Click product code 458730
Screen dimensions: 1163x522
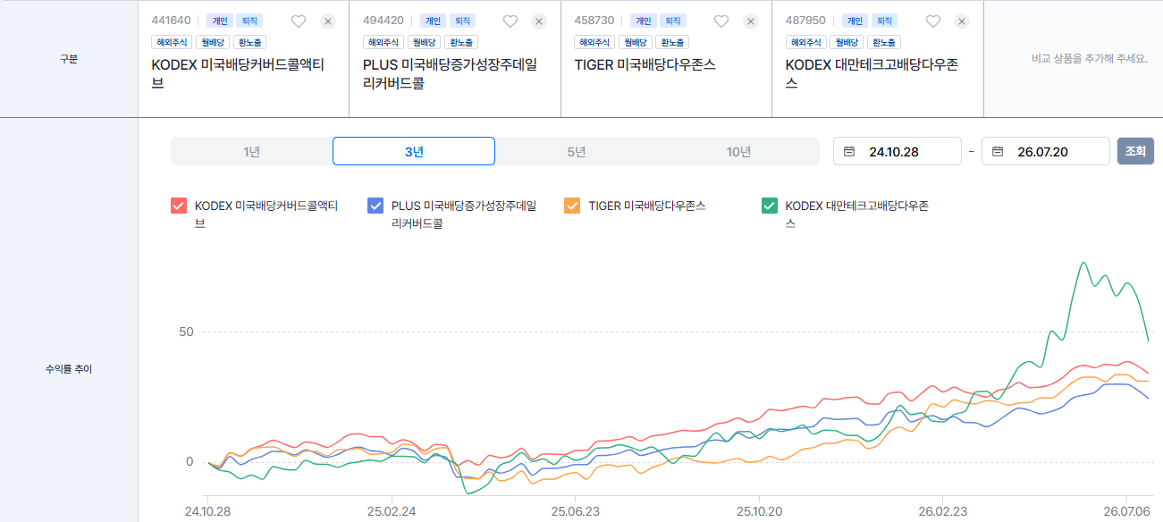(x=594, y=21)
